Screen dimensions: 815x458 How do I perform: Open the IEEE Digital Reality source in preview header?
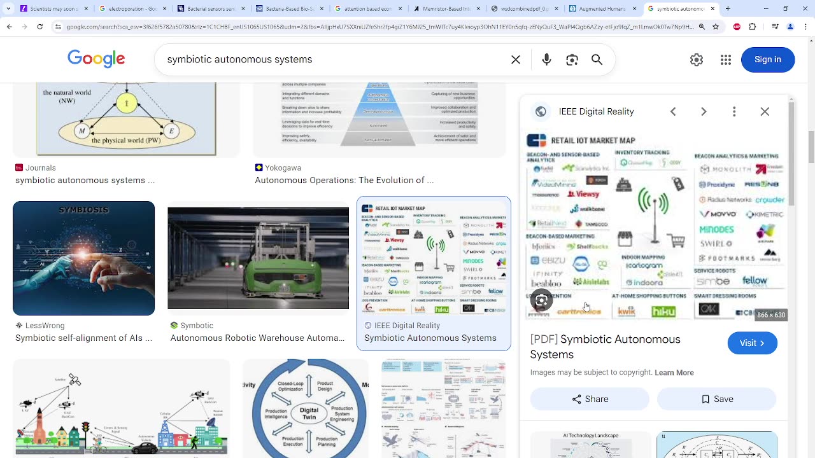tap(597, 111)
